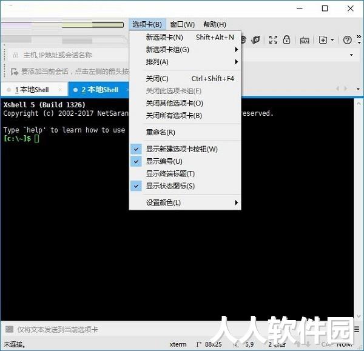Open the compose bar hamburger menu
This screenshot has height=351, width=364.
[357, 329]
